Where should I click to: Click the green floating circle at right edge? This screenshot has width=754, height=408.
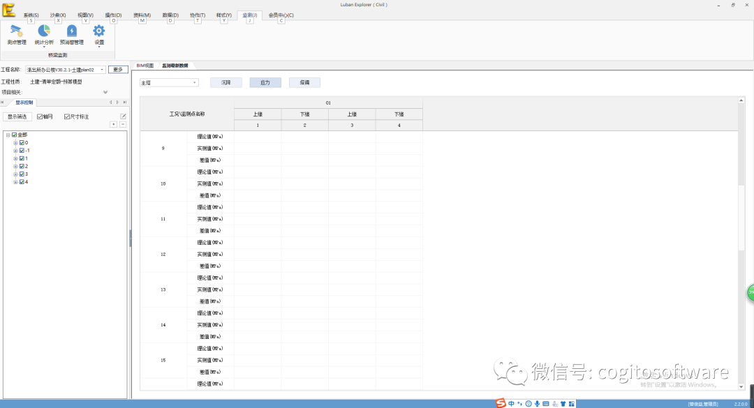coord(751,293)
